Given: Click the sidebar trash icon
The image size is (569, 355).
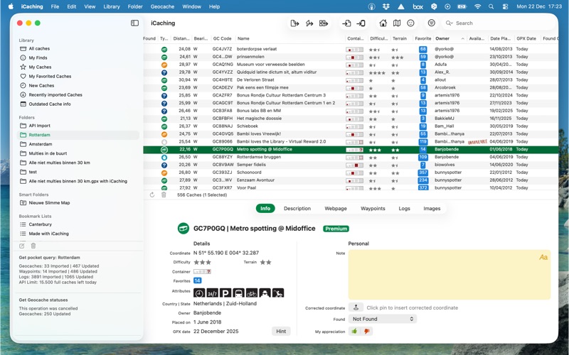Looking at the screenshot, I should point(33,246).
